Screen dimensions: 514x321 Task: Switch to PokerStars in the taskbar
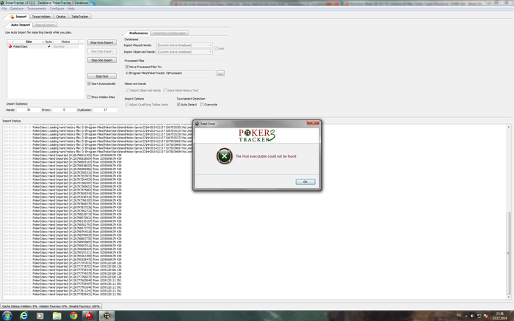(89, 316)
